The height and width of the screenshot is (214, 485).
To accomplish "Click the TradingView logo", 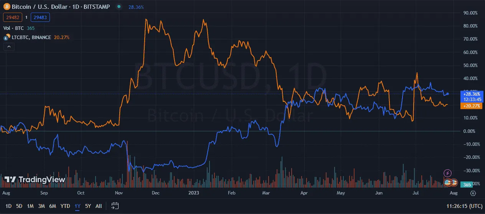I will (35, 180).
